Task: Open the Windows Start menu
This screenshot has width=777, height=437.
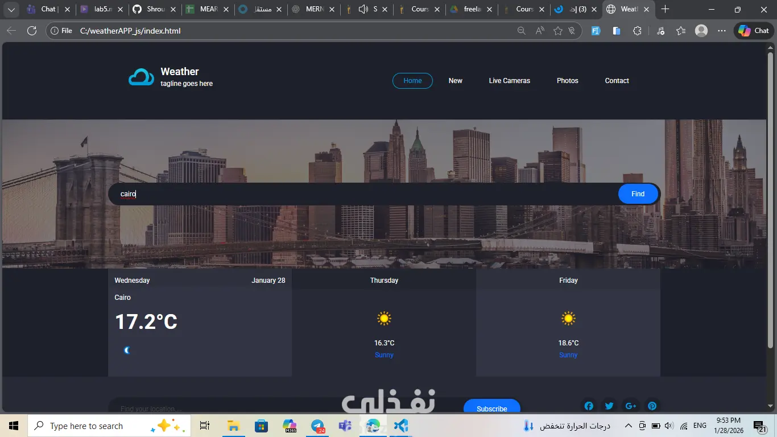Action: click(14, 426)
